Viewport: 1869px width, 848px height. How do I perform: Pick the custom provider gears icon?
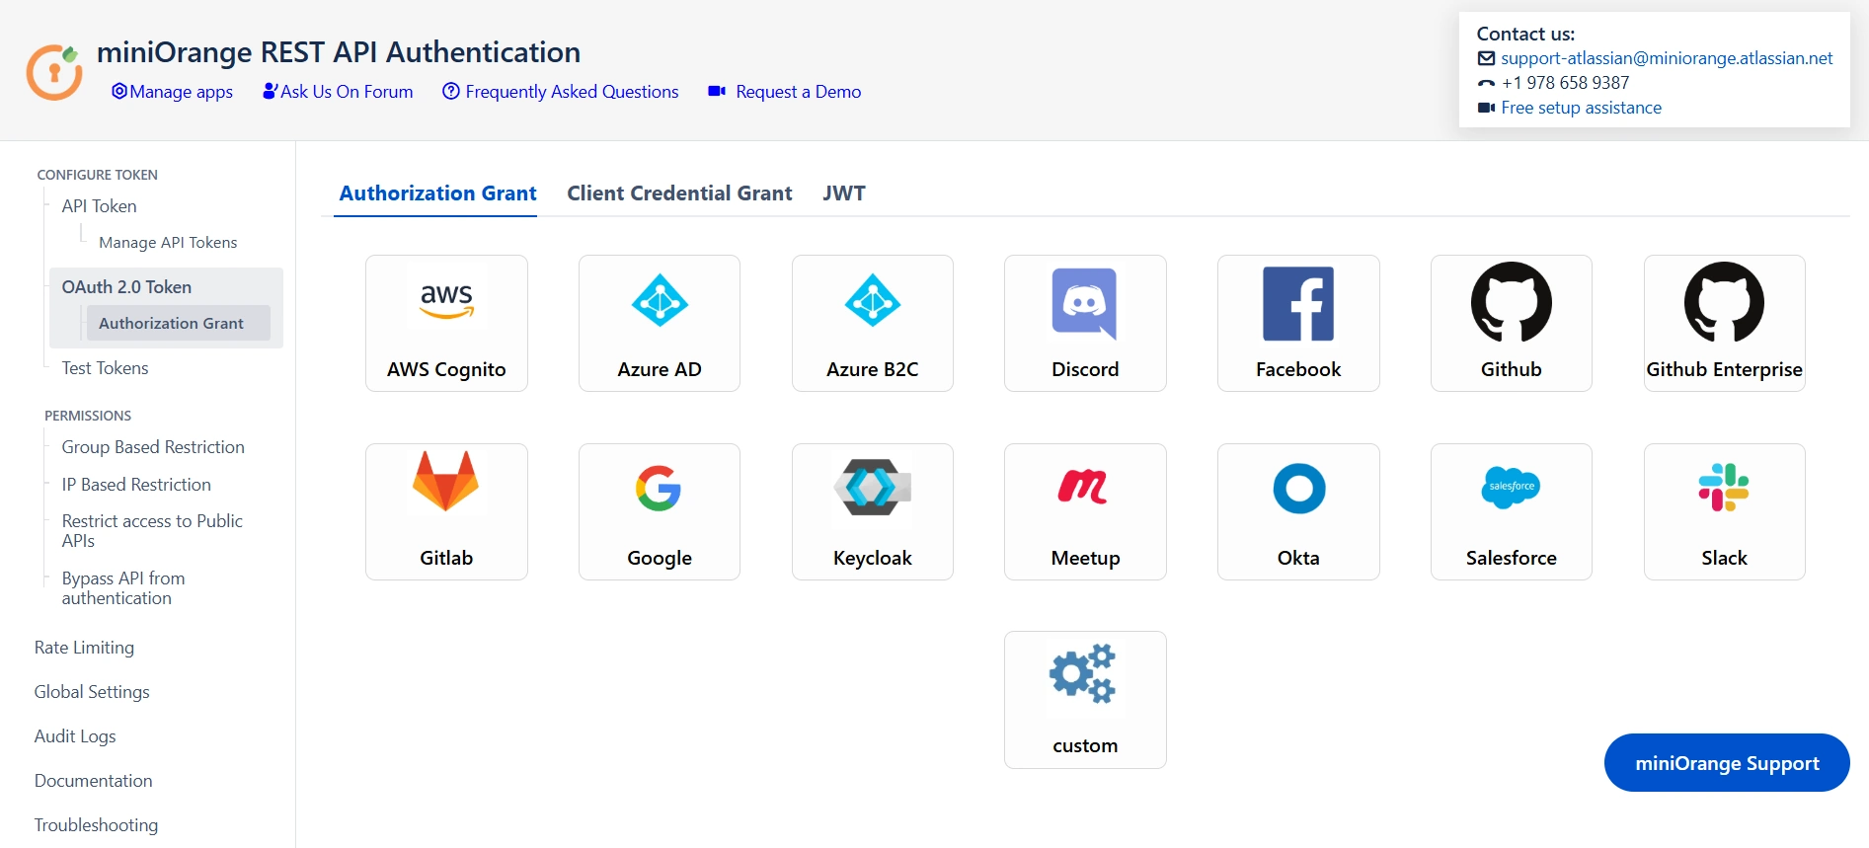[x=1084, y=673]
